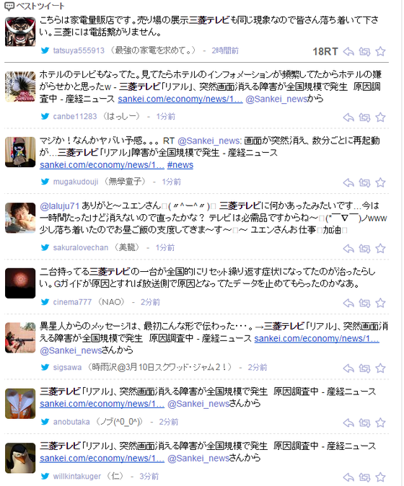Open the penguin avatar of willkintakuger

[20, 458]
